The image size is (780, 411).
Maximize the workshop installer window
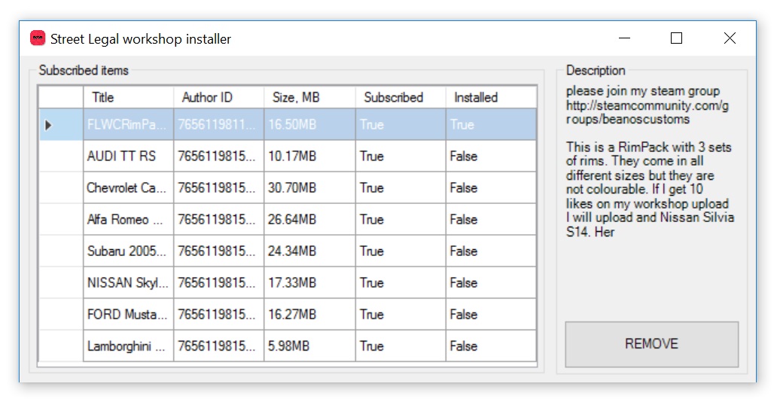point(676,38)
